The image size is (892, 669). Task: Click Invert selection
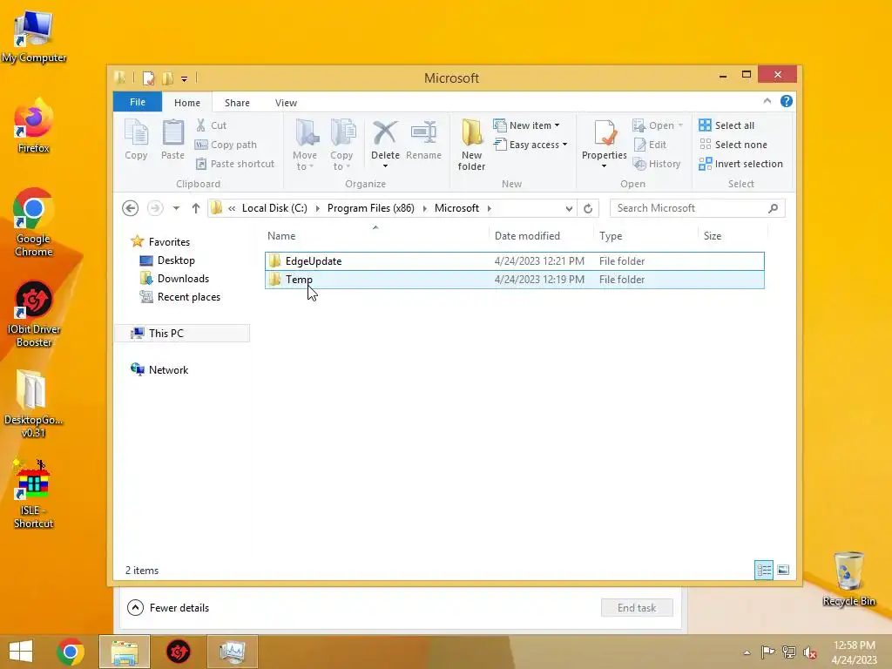click(x=740, y=164)
